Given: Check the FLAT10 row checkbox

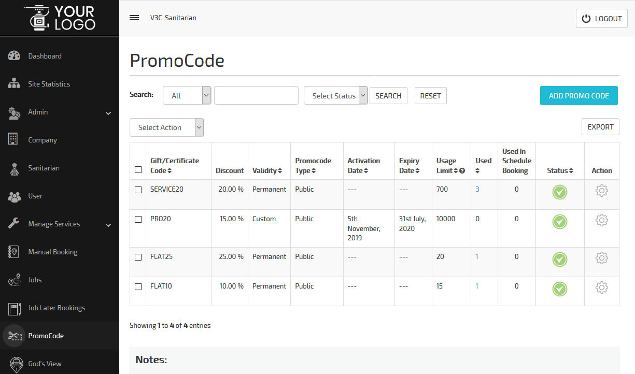Looking at the screenshot, I should (138, 286).
